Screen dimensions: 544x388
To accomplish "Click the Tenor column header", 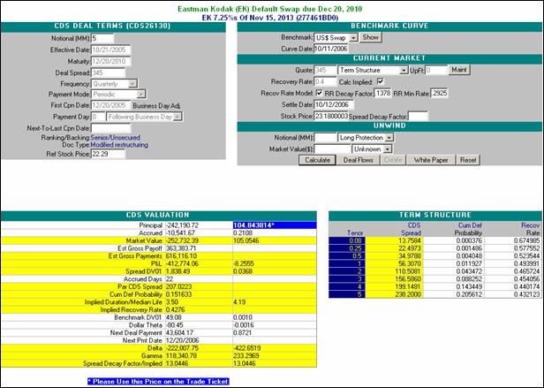I will click(x=355, y=233).
